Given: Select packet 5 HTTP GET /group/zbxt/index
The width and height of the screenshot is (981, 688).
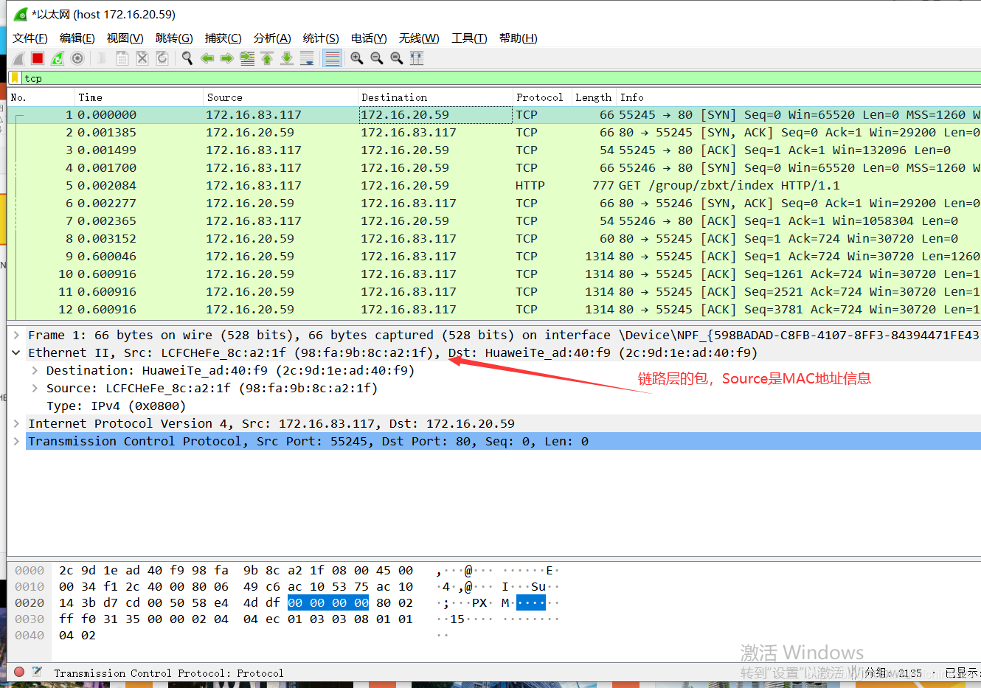Looking at the screenshot, I should coord(494,185).
